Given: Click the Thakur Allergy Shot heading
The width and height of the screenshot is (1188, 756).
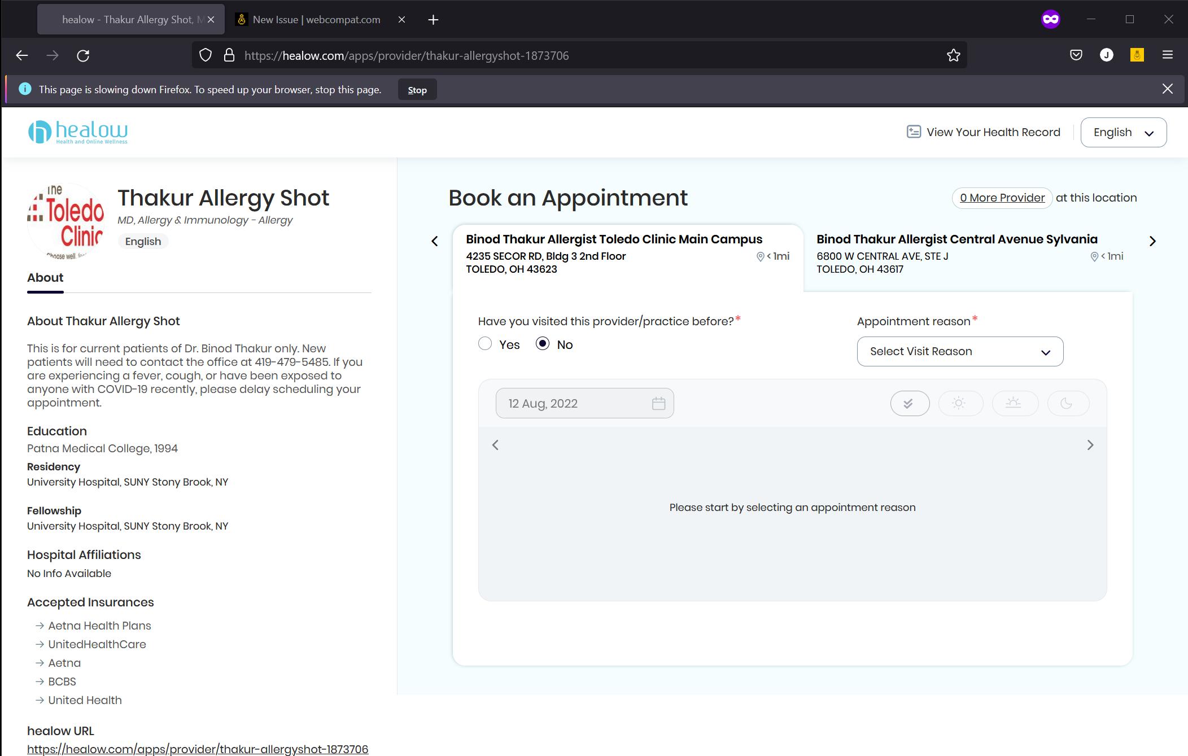Looking at the screenshot, I should [x=223, y=198].
